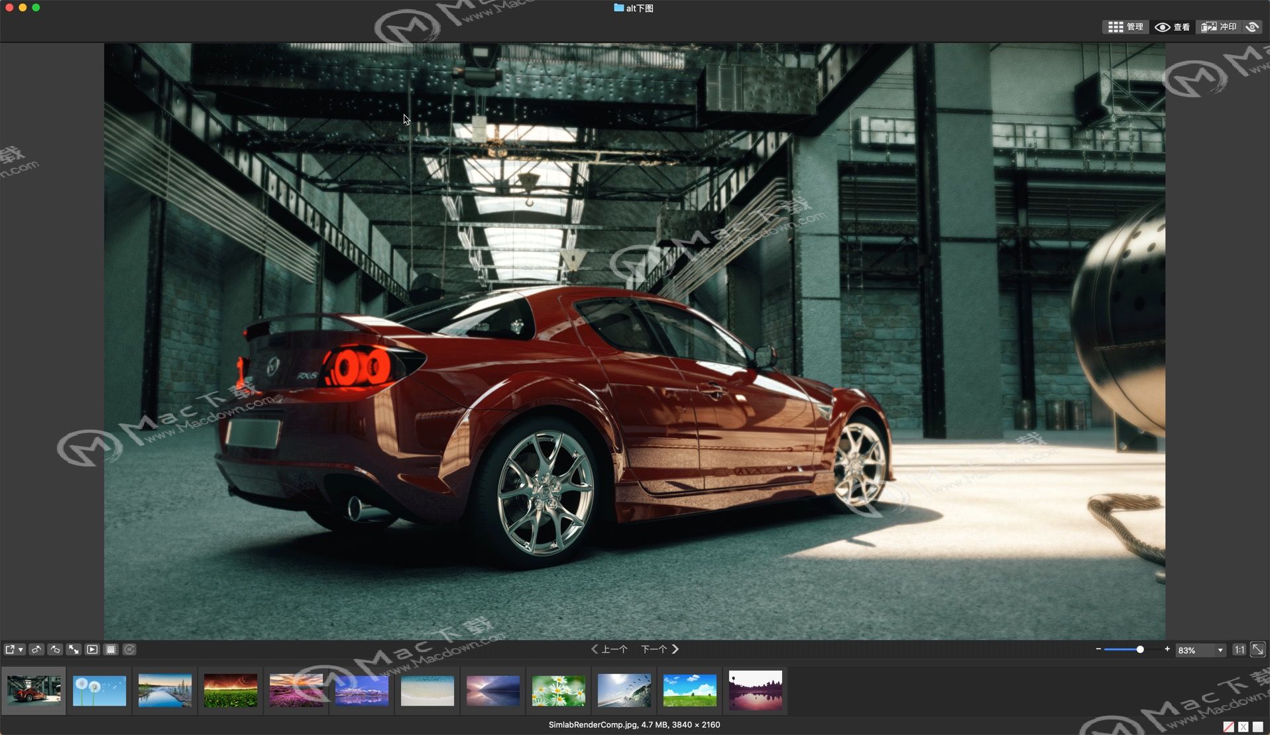Expand the share icon dropdown arrow
This screenshot has height=735, width=1270.
click(21, 650)
